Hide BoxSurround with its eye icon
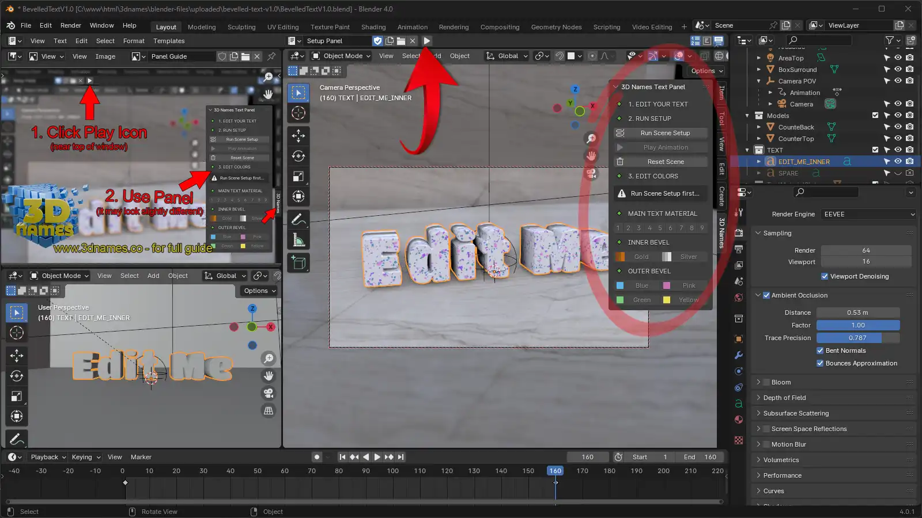Image resolution: width=922 pixels, height=518 pixels. coord(898,70)
